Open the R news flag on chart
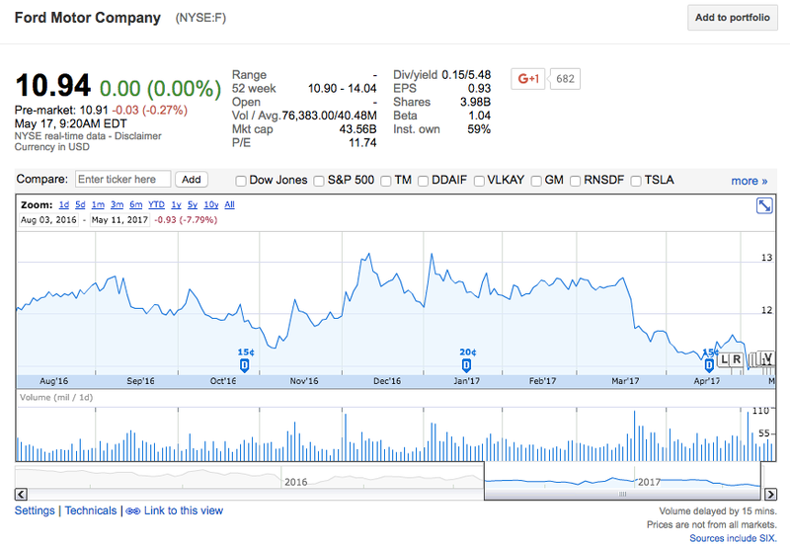This screenshot has height=547, width=790. point(737,359)
